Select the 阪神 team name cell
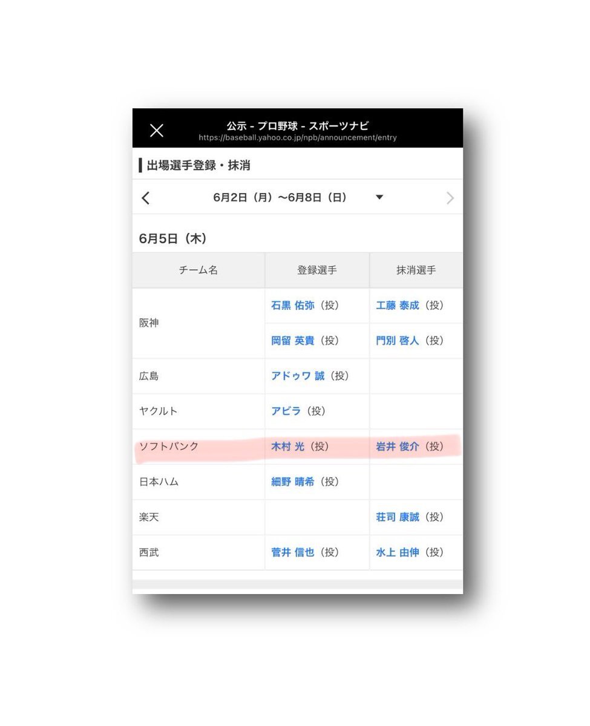The height and width of the screenshot is (726, 590). click(x=198, y=323)
